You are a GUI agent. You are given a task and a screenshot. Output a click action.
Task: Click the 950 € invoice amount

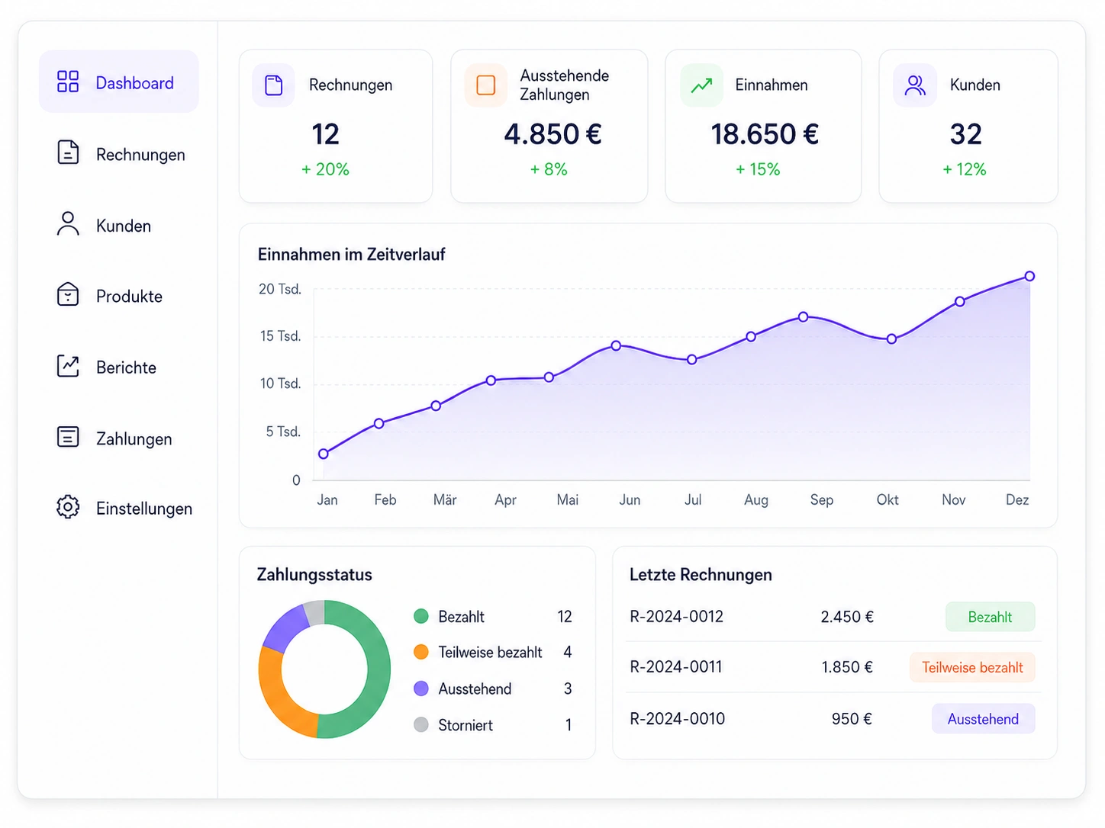[852, 718]
